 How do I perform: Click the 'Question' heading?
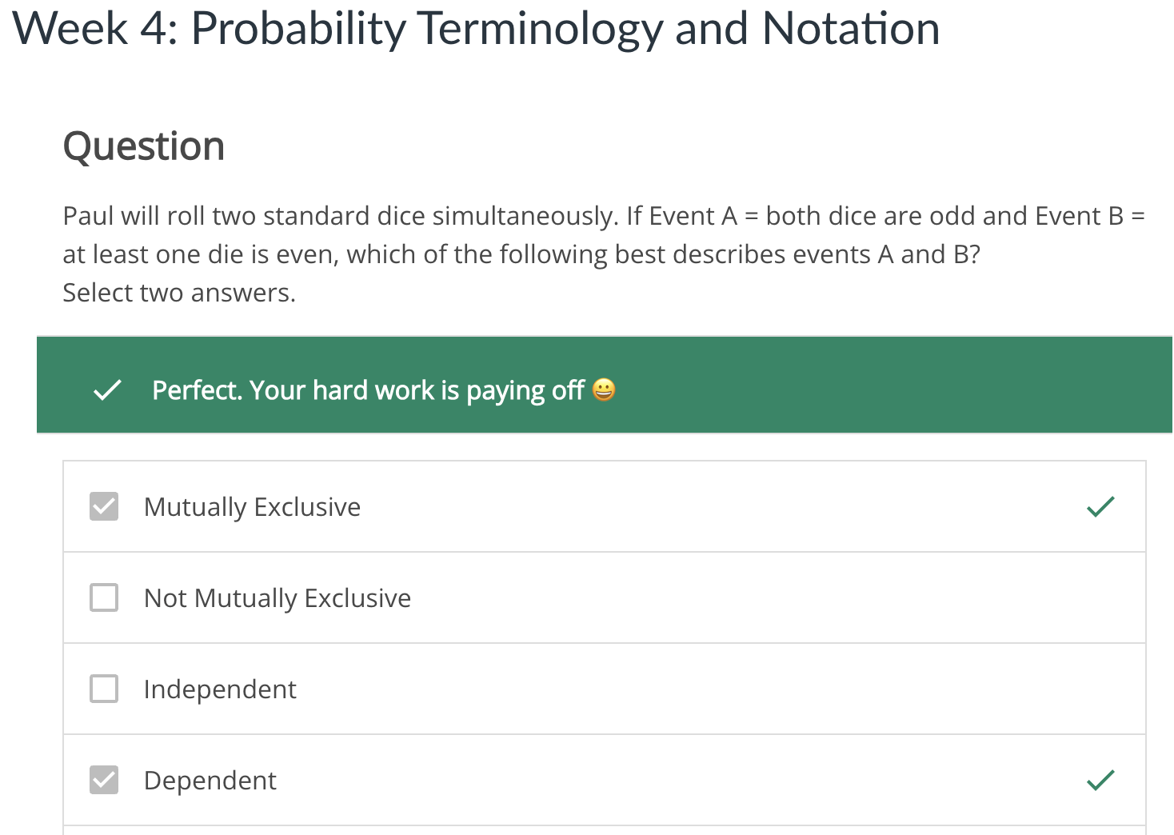pos(144,147)
